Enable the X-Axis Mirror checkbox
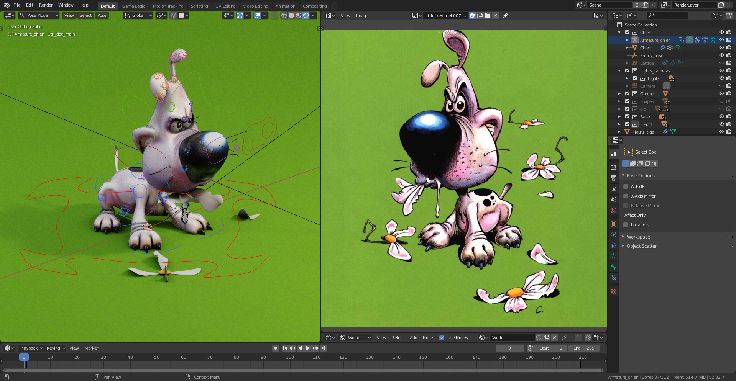 [x=626, y=196]
